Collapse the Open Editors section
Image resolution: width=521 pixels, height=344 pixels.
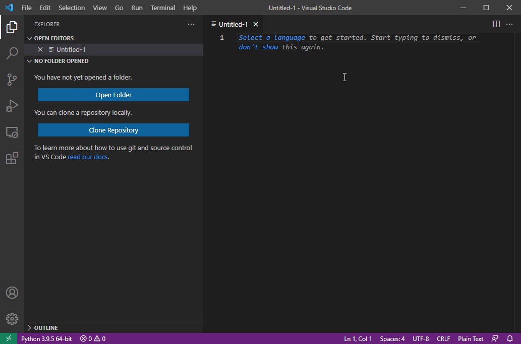pyautogui.click(x=53, y=38)
